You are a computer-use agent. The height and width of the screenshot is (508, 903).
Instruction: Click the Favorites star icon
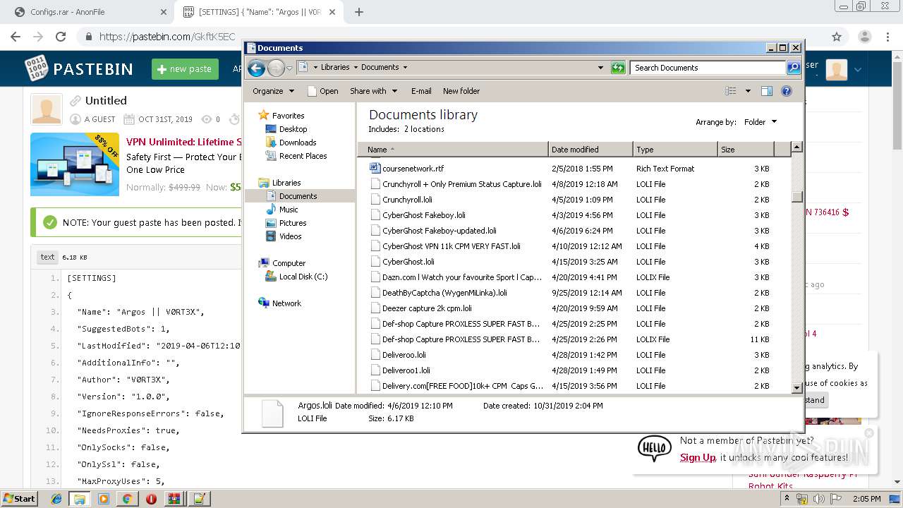click(x=263, y=115)
